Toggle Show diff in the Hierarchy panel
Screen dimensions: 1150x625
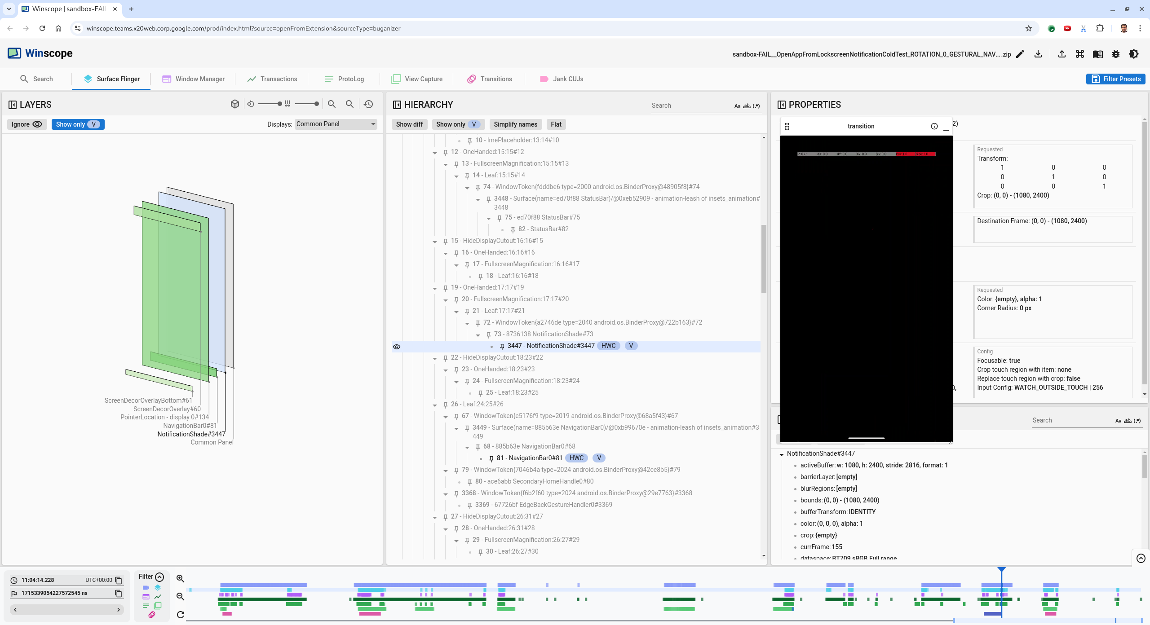pyautogui.click(x=409, y=124)
